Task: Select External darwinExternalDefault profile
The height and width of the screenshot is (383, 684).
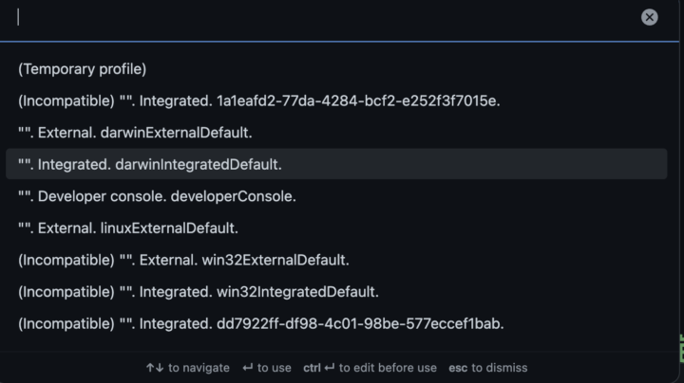Action: pyautogui.click(x=336, y=133)
